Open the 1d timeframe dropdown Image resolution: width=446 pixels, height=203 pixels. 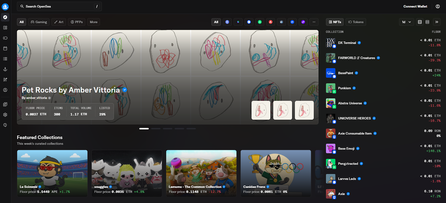coord(406,22)
